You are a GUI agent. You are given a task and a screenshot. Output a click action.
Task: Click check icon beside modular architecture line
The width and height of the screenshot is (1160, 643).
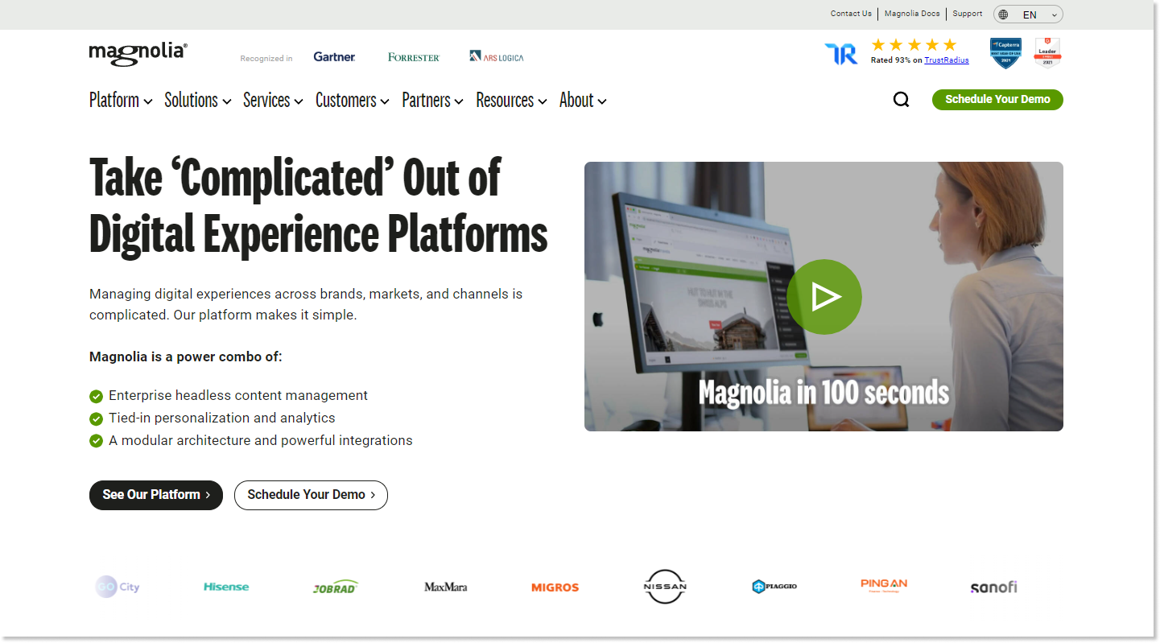point(96,441)
